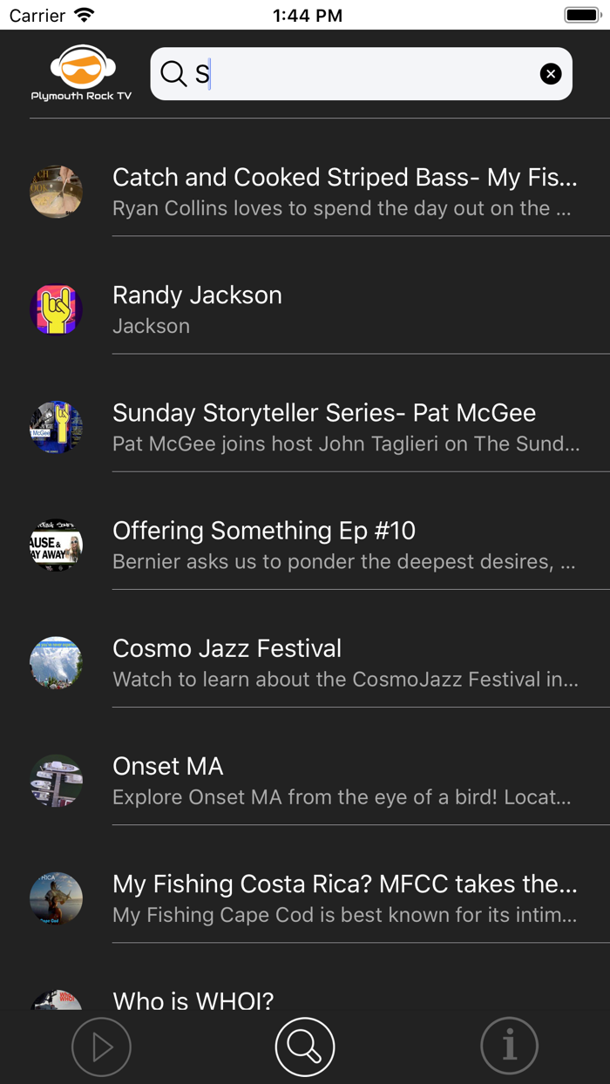Select the Search icon in bottom navigation
Viewport: 610px width, 1084px height.
pyautogui.click(x=304, y=1046)
